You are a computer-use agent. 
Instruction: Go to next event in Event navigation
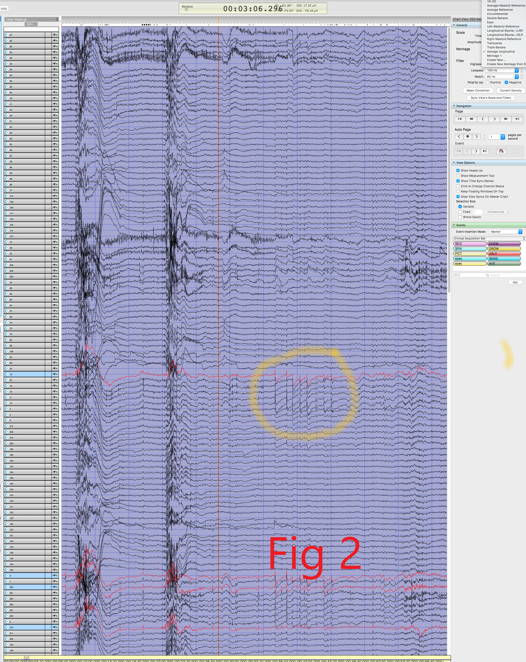pyautogui.click(x=476, y=151)
